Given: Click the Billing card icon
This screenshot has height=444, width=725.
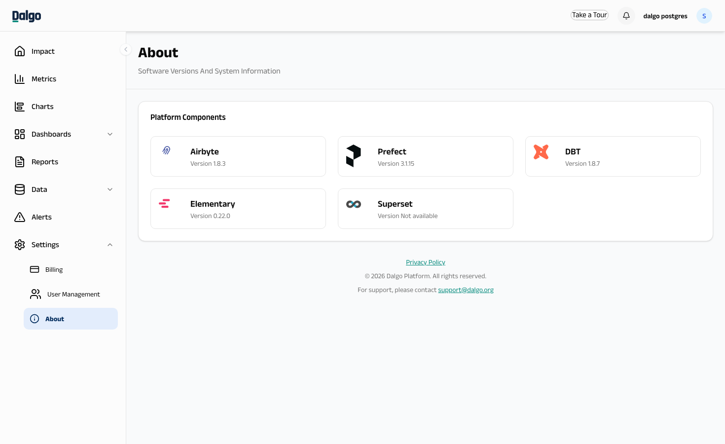Looking at the screenshot, I should point(35,269).
